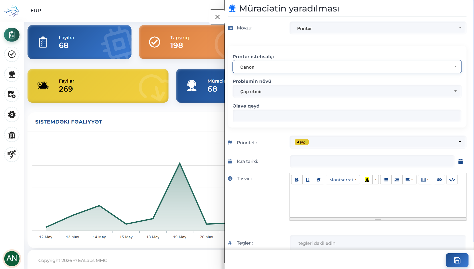Viewport: 474px width, 269px height.
Task: Toggle the code view icon
Action: click(x=452, y=180)
